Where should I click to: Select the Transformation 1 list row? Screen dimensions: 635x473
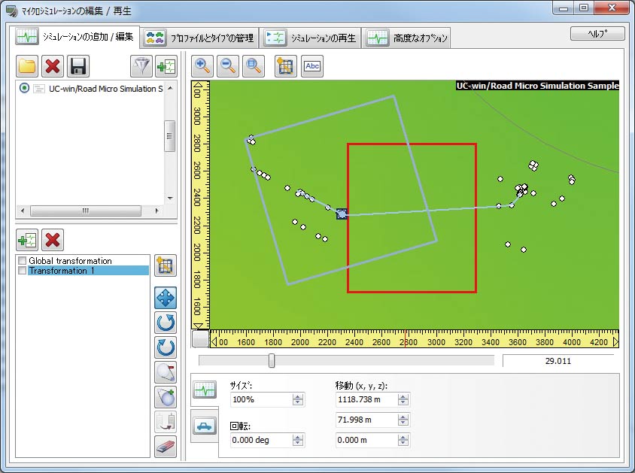pyautogui.click(x=84, y=270)
